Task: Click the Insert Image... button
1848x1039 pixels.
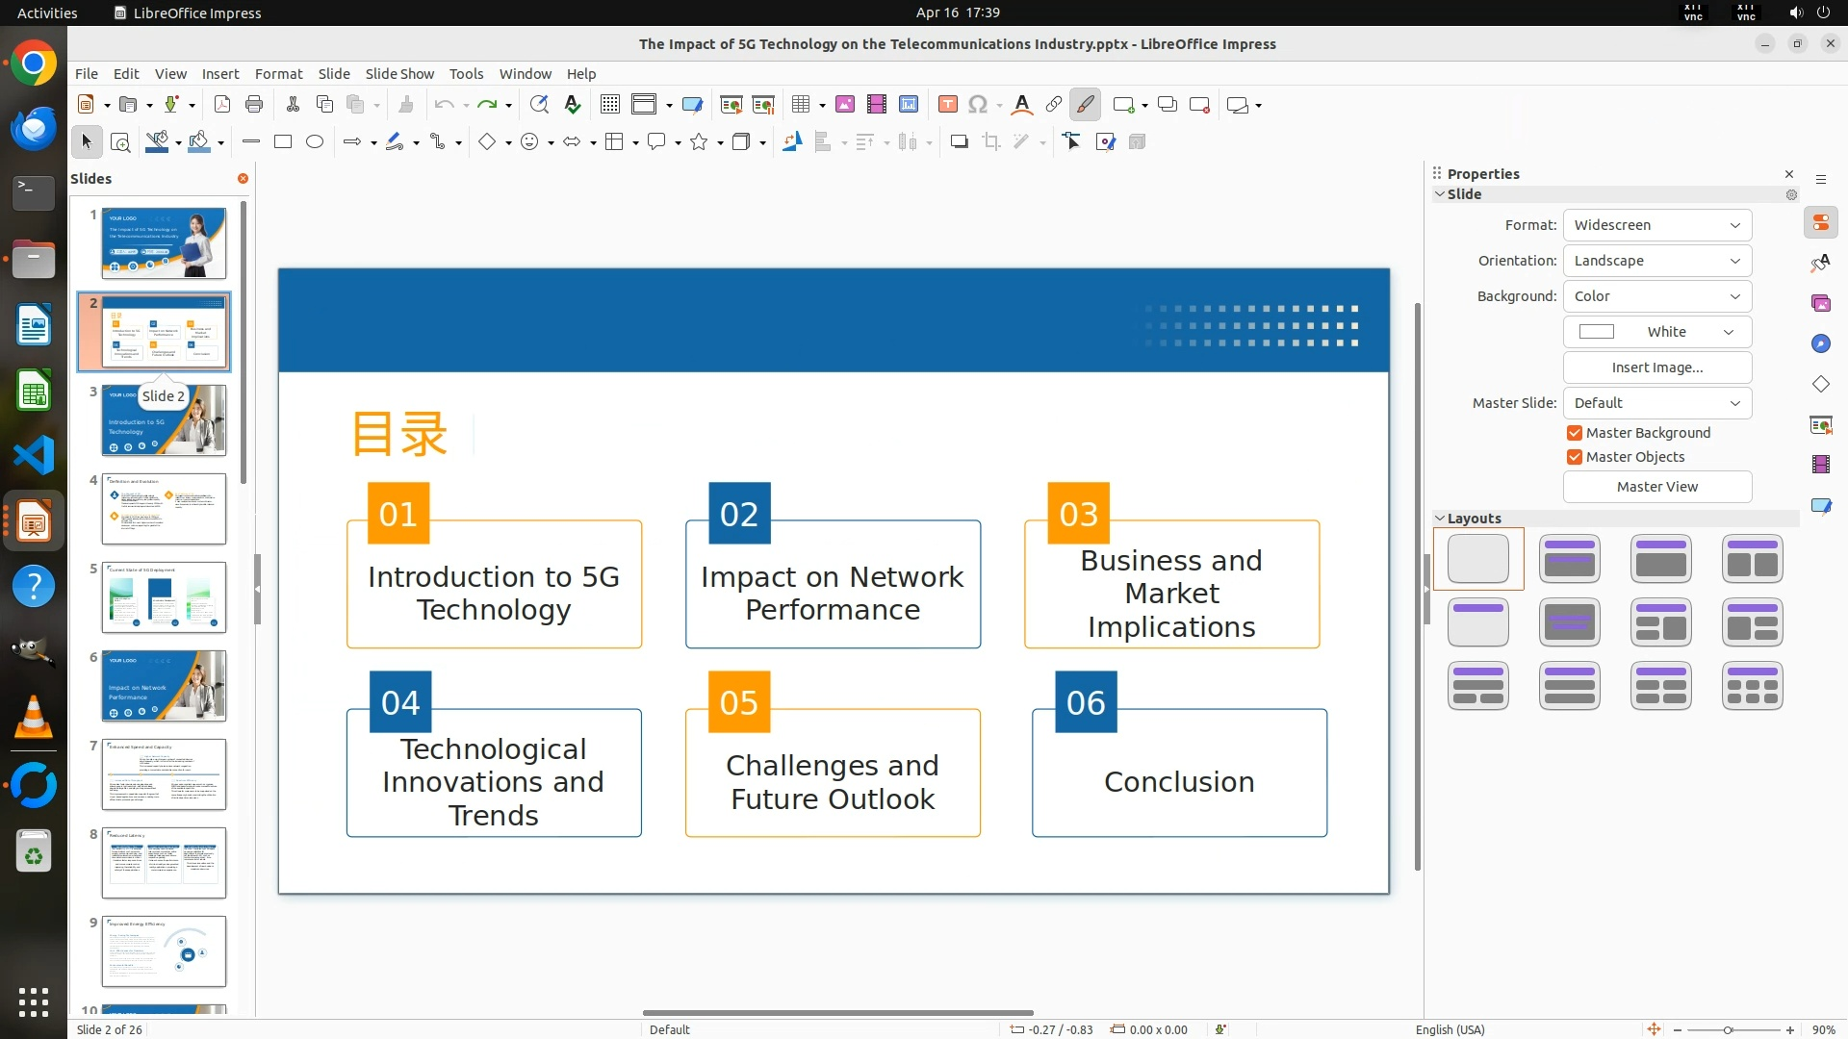Action: click(1656, 367)
